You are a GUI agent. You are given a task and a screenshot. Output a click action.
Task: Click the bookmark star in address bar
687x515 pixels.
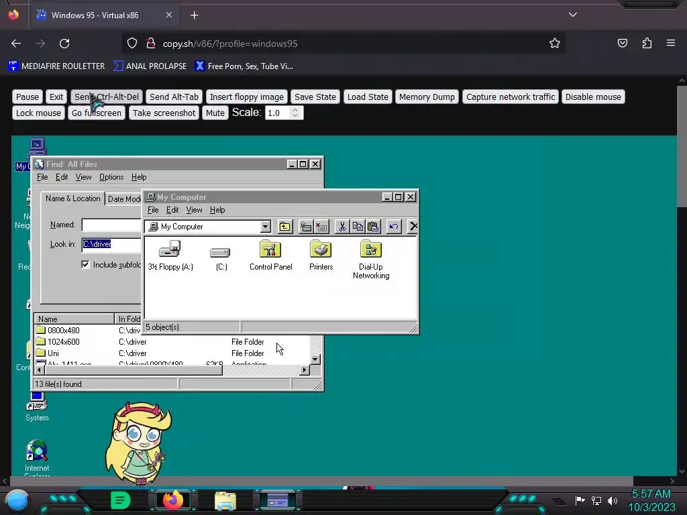click(555, 44)
